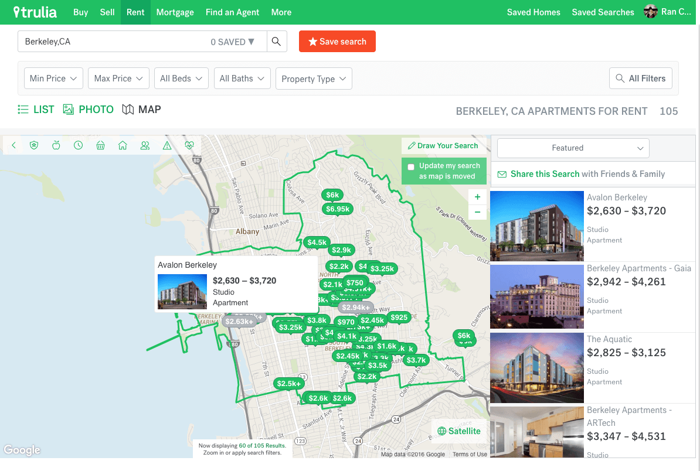This screenshot has height=471, width=700.
Task: Collapse the map overlay toolbar with back arrow
Action: (14, 145)
